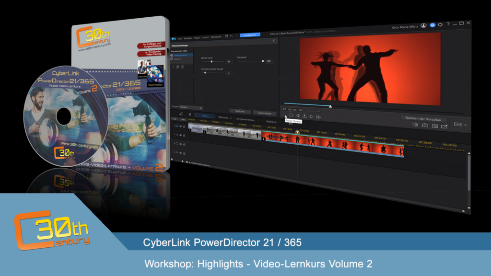The width and height of the screenshot is (491, 276).
Task: Open the Ansicht menu
Action: (x=205, y=37)
